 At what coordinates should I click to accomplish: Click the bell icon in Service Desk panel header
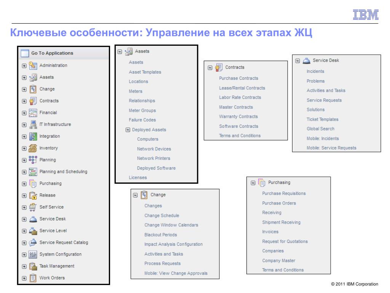tap(307, 61)
